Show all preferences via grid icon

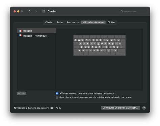[43, 11]
